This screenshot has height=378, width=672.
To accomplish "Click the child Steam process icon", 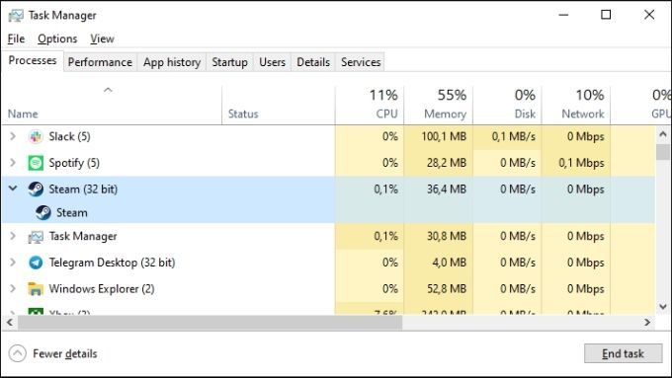I will [43, 213].
